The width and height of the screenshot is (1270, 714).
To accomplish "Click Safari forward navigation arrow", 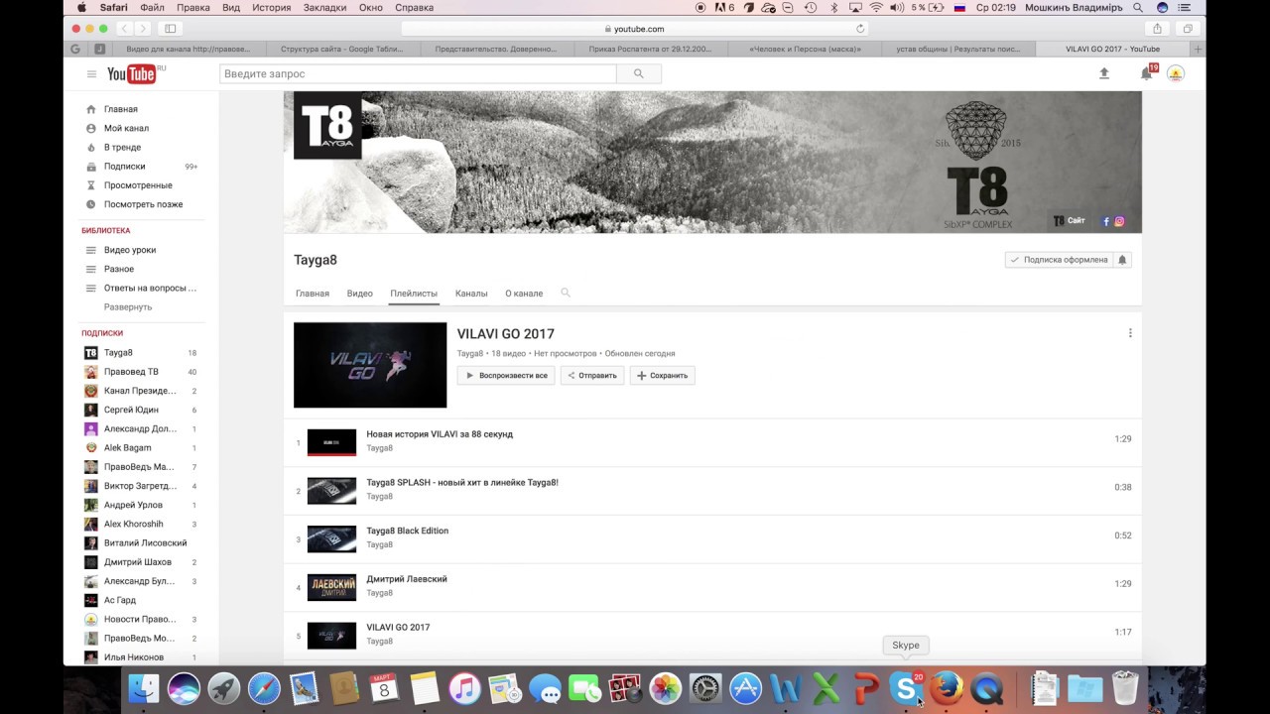I will pos(143,29).
